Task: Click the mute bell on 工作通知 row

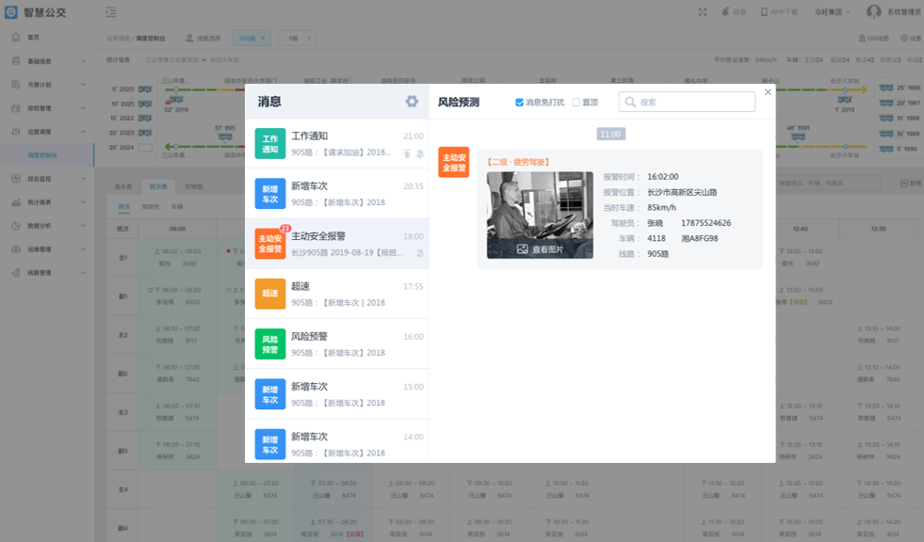Action: tap(420, 152)
